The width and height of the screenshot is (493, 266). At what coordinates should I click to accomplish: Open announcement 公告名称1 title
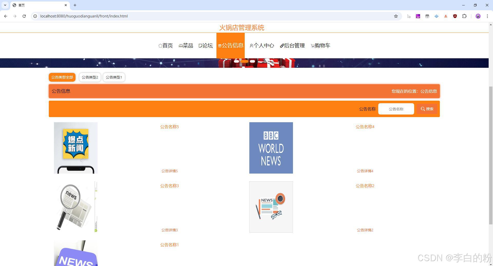point(169,245)
